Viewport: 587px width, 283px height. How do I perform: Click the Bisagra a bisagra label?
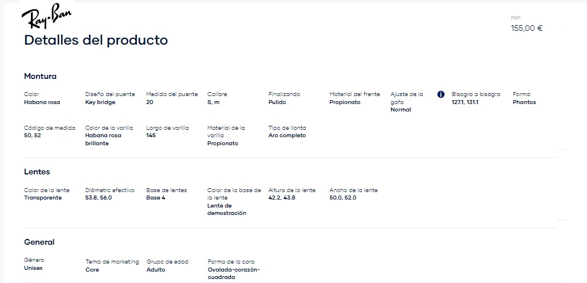point(475,94)
